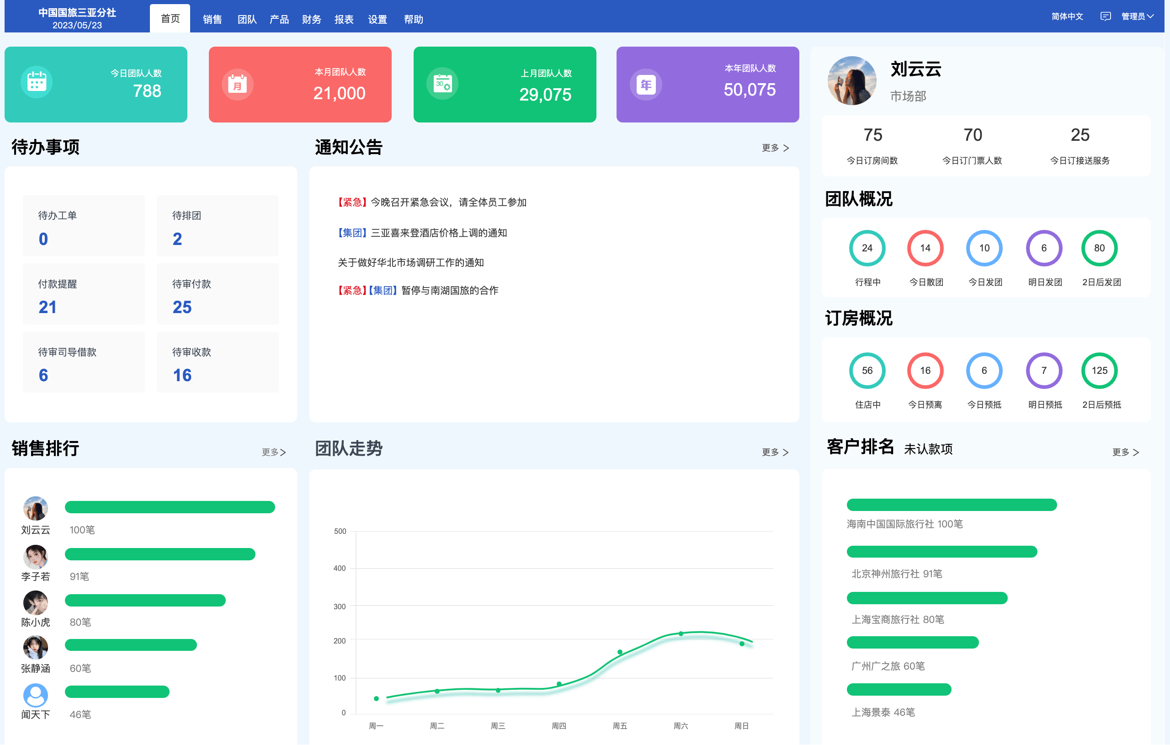The width and height of the screenshot is (1170, 745).
Task: Click last month's team calendar icon
Action: click(442, 84)
